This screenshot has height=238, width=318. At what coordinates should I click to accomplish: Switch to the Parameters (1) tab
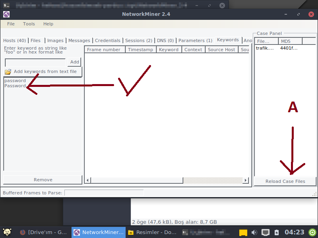(195, 40)
